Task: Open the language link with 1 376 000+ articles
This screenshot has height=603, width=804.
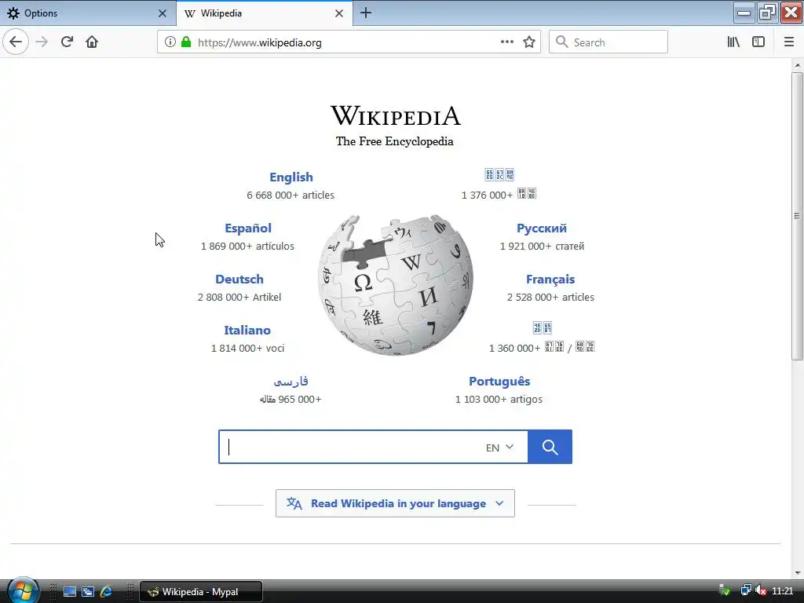Action: point(499,175)
